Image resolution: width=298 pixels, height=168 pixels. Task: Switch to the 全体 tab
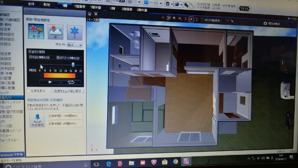(31, 4)
